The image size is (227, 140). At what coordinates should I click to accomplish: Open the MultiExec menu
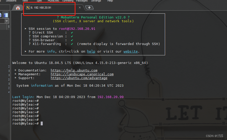[x=53, y=1]
